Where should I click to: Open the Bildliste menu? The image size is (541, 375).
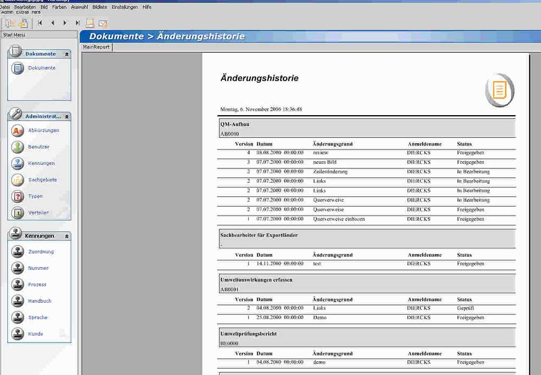tap(100, 7)
